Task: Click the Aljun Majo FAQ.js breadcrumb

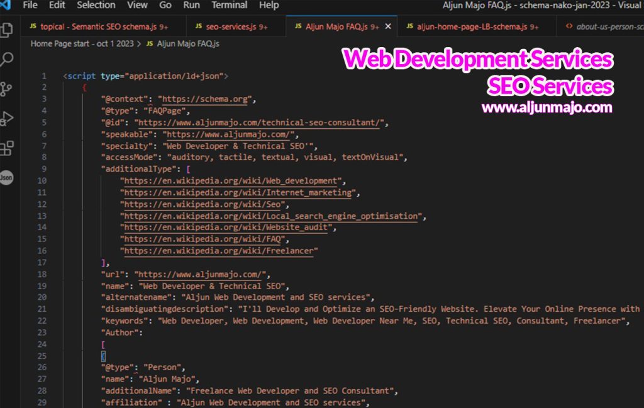Action: click(187, 44)
